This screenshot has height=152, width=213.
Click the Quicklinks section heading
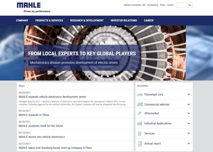click(x=143, y=86)
